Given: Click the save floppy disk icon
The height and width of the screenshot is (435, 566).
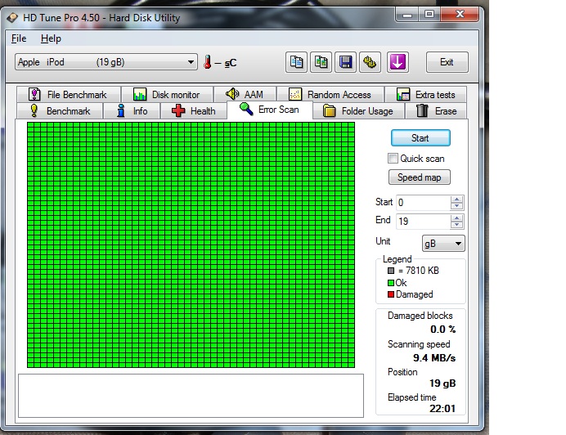Looking at the screenshot, I should tap(346, 62).
